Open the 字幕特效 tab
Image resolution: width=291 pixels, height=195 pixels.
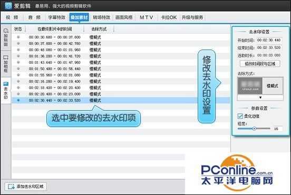click(x=56, y=17)
